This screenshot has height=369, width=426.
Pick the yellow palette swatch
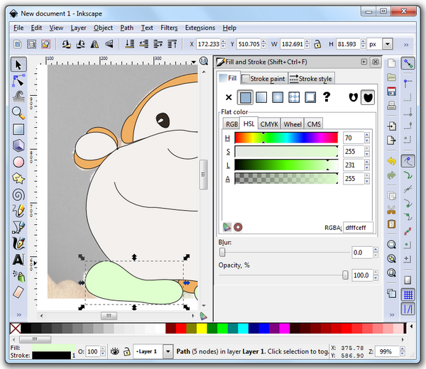pyautogui.click(x=202, y=329)
